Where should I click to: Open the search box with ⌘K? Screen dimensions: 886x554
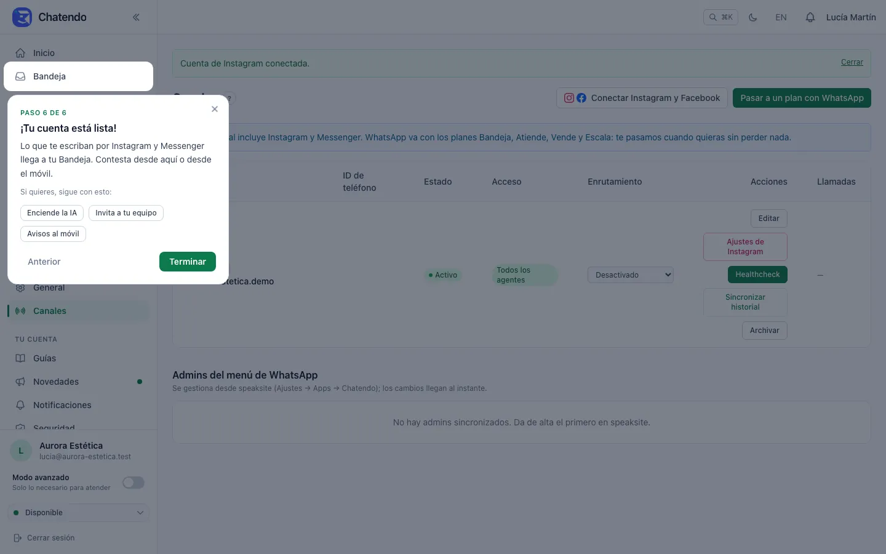pos(720,17)
